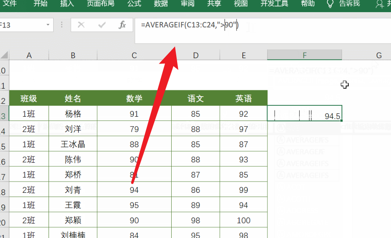Image resolution: width=391 pixels, height=238 pixels.
Task: Select 王霞's math score 95
Action: 134,205
